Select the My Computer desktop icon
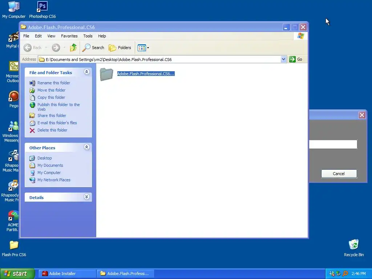This screenshot has height=279, width=372. point(14,10)
